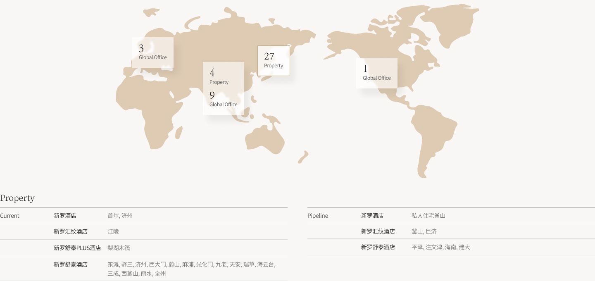
Task: Click the 梨湖木筏 location text
Action: coord(119,248)
